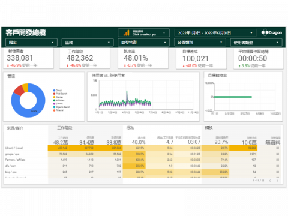Click the 目標轉換率 chart title

click(217, 76)
